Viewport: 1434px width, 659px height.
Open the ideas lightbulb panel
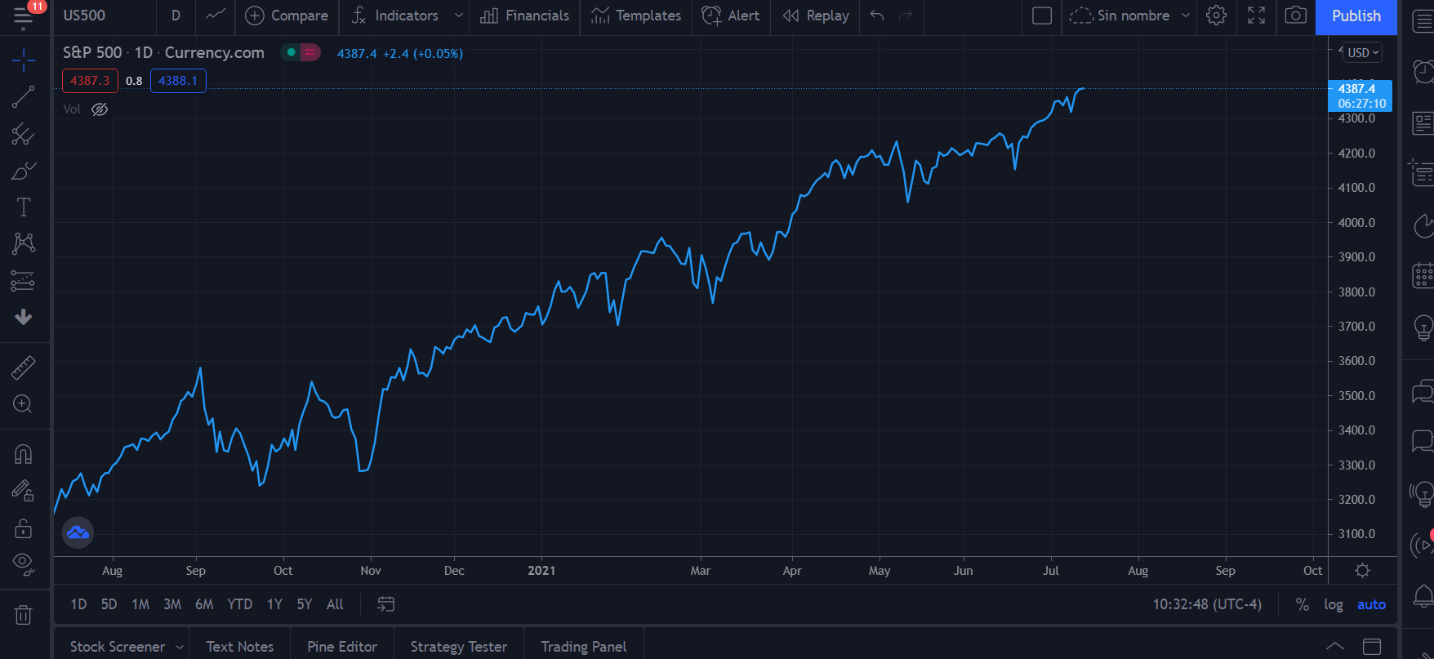coord(1423,328)
